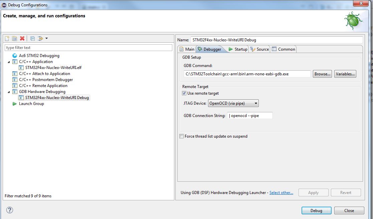Uncheck Use remote target checkbox
373x219 pixels.
(x=184, y=93)
